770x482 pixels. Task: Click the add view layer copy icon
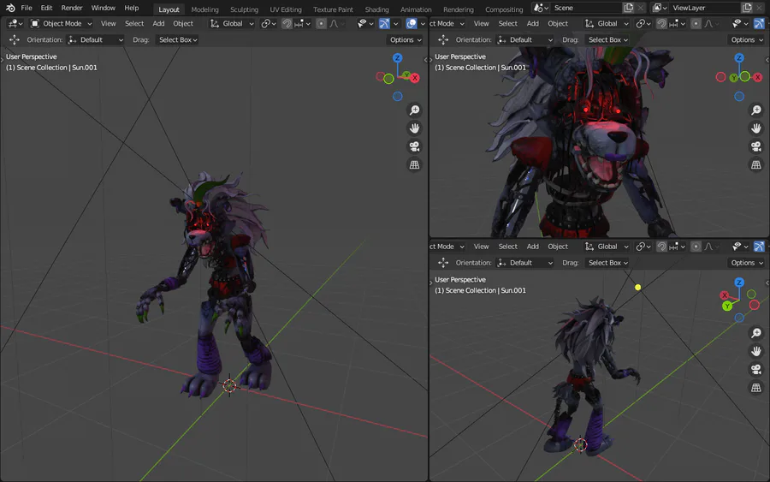coord(747,8)
